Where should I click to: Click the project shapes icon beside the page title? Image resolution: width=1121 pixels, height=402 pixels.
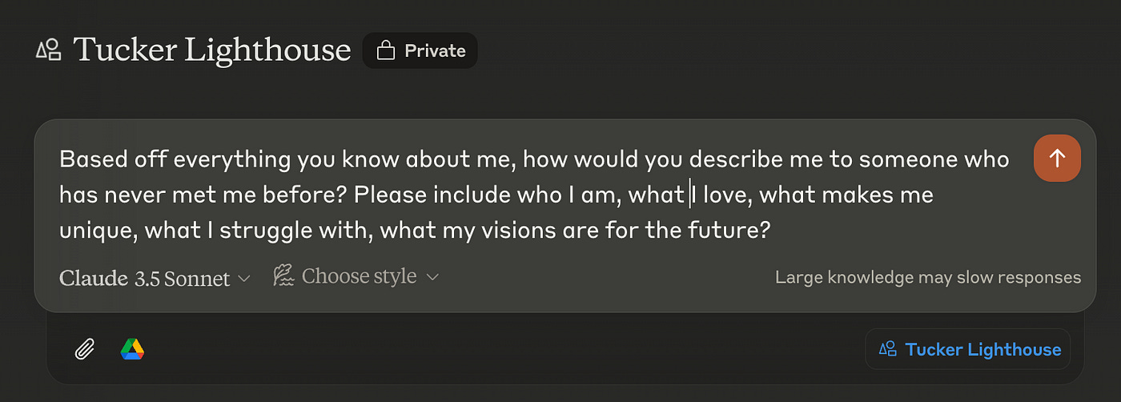point(49,50)
